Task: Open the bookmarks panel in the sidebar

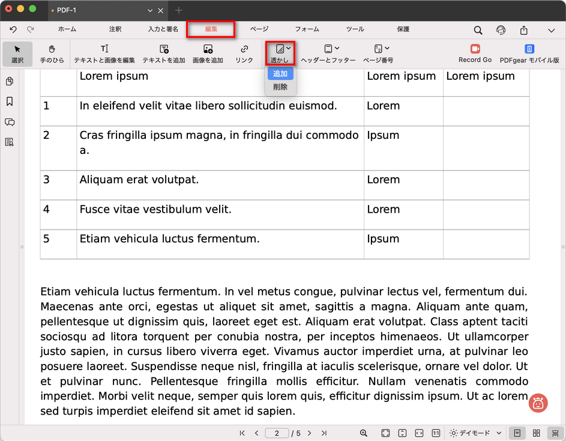Action: click(10, 102)
